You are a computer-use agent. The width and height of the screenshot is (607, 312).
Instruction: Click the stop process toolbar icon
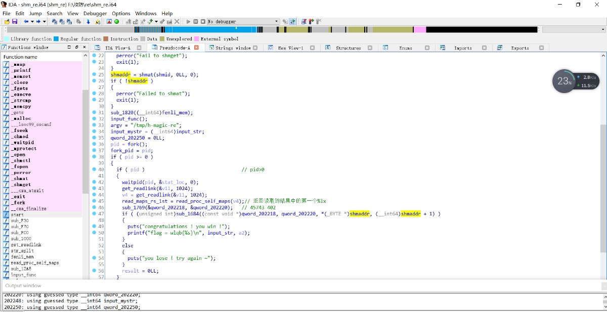(203, 22)
